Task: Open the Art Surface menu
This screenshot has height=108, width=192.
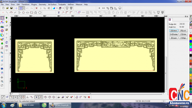Action: click(x=52, y=4)
